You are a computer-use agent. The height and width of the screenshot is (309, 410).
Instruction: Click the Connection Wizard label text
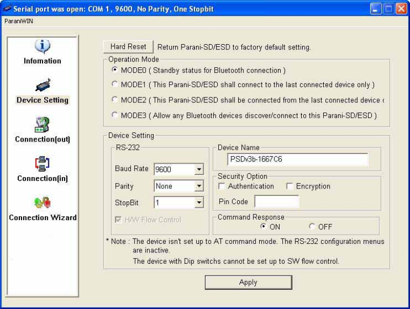tap(43, 217)
